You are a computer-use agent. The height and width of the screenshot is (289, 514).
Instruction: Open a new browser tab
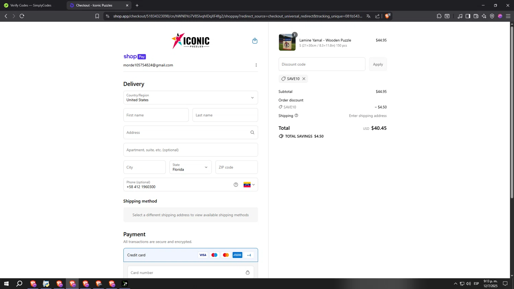tap(137, 5)
